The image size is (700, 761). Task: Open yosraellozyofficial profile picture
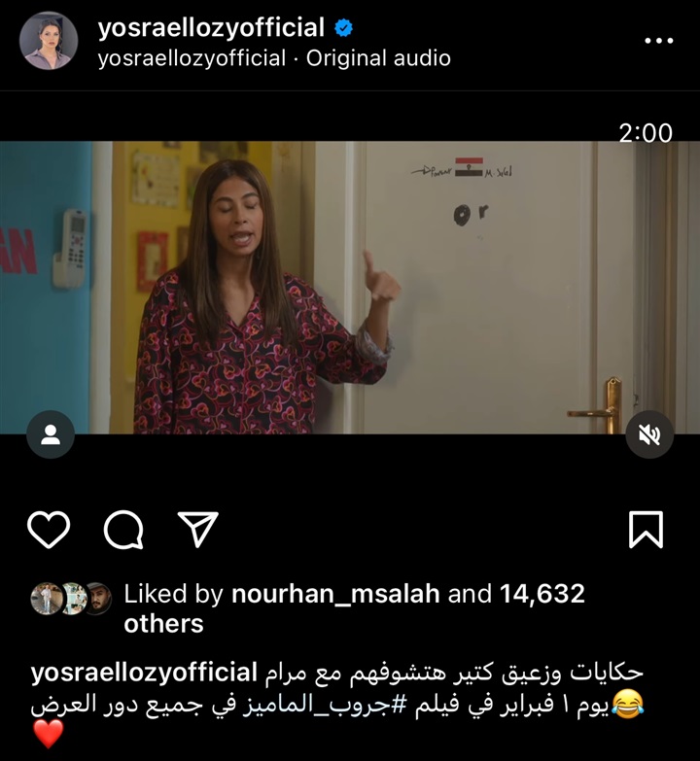pos(49,41)
